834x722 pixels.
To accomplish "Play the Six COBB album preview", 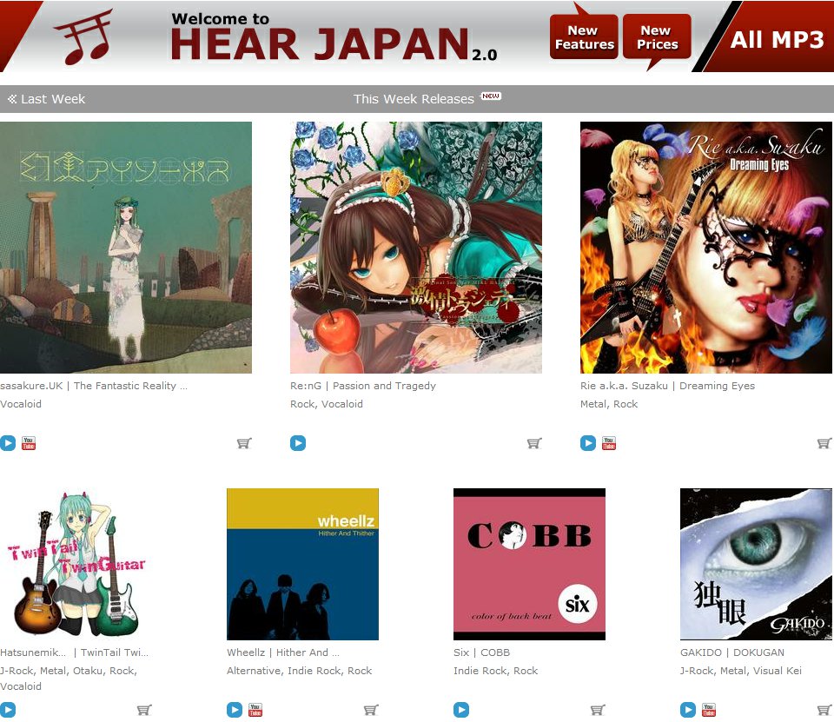I will [461, 710].
